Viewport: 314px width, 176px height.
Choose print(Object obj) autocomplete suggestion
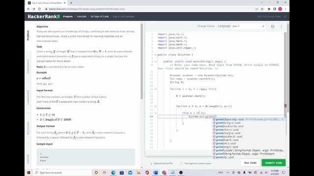tap(249, 119)
